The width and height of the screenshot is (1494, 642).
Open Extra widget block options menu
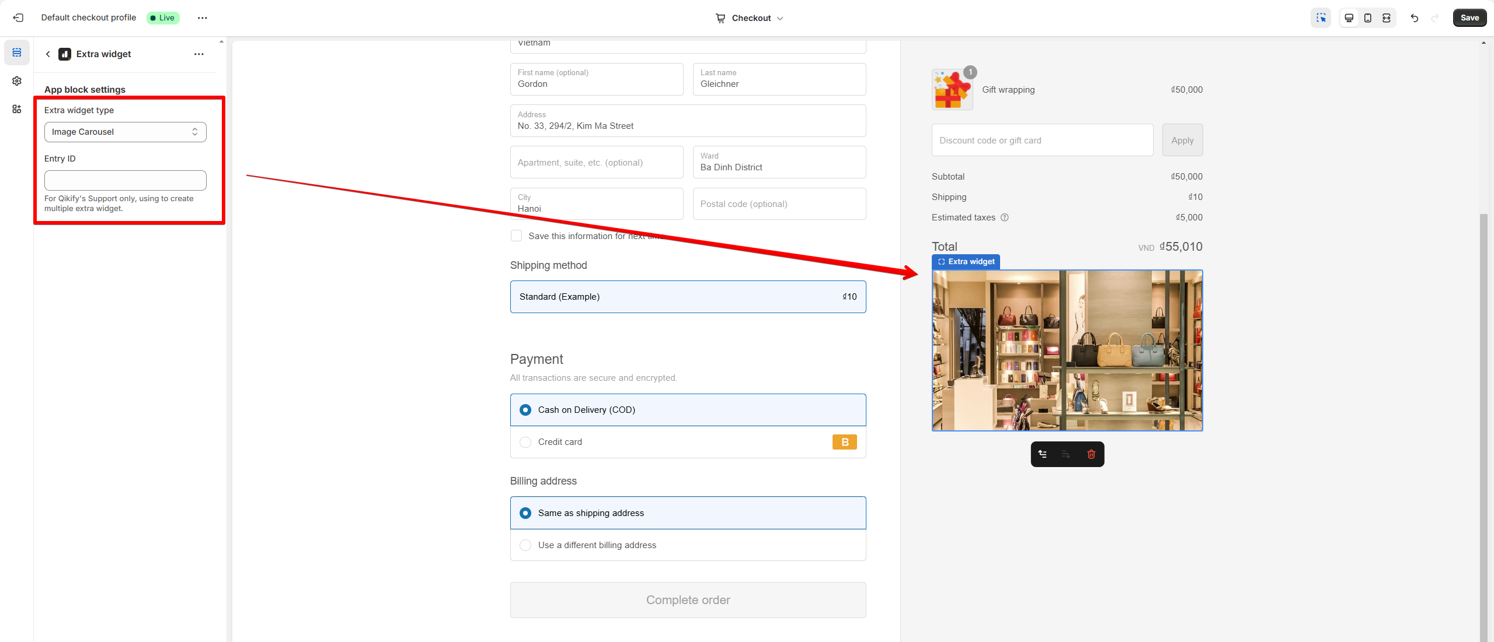[198, 54]
